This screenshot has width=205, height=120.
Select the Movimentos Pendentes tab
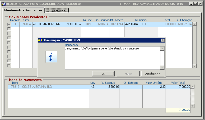coord(23,10)
